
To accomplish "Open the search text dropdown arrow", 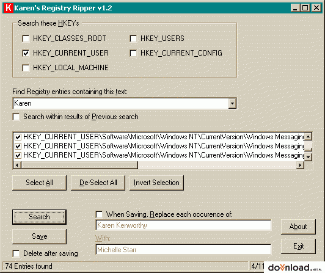I will [x=232, y=103].
